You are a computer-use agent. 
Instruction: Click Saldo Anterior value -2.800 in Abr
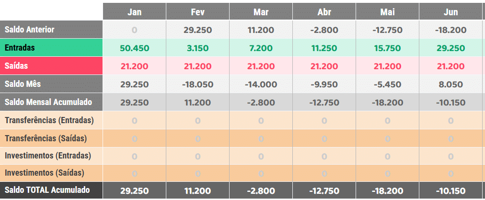point(324,30)
